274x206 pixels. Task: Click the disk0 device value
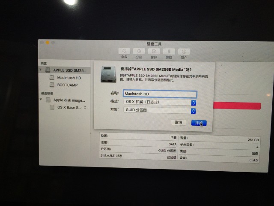pos(253,160)
